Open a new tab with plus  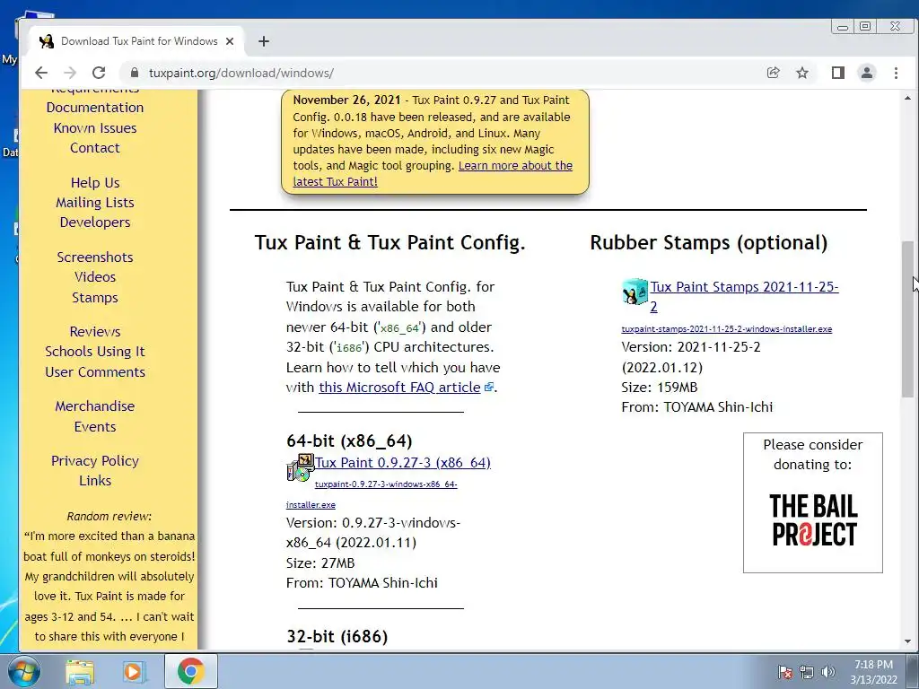click(x=264, y=41)
